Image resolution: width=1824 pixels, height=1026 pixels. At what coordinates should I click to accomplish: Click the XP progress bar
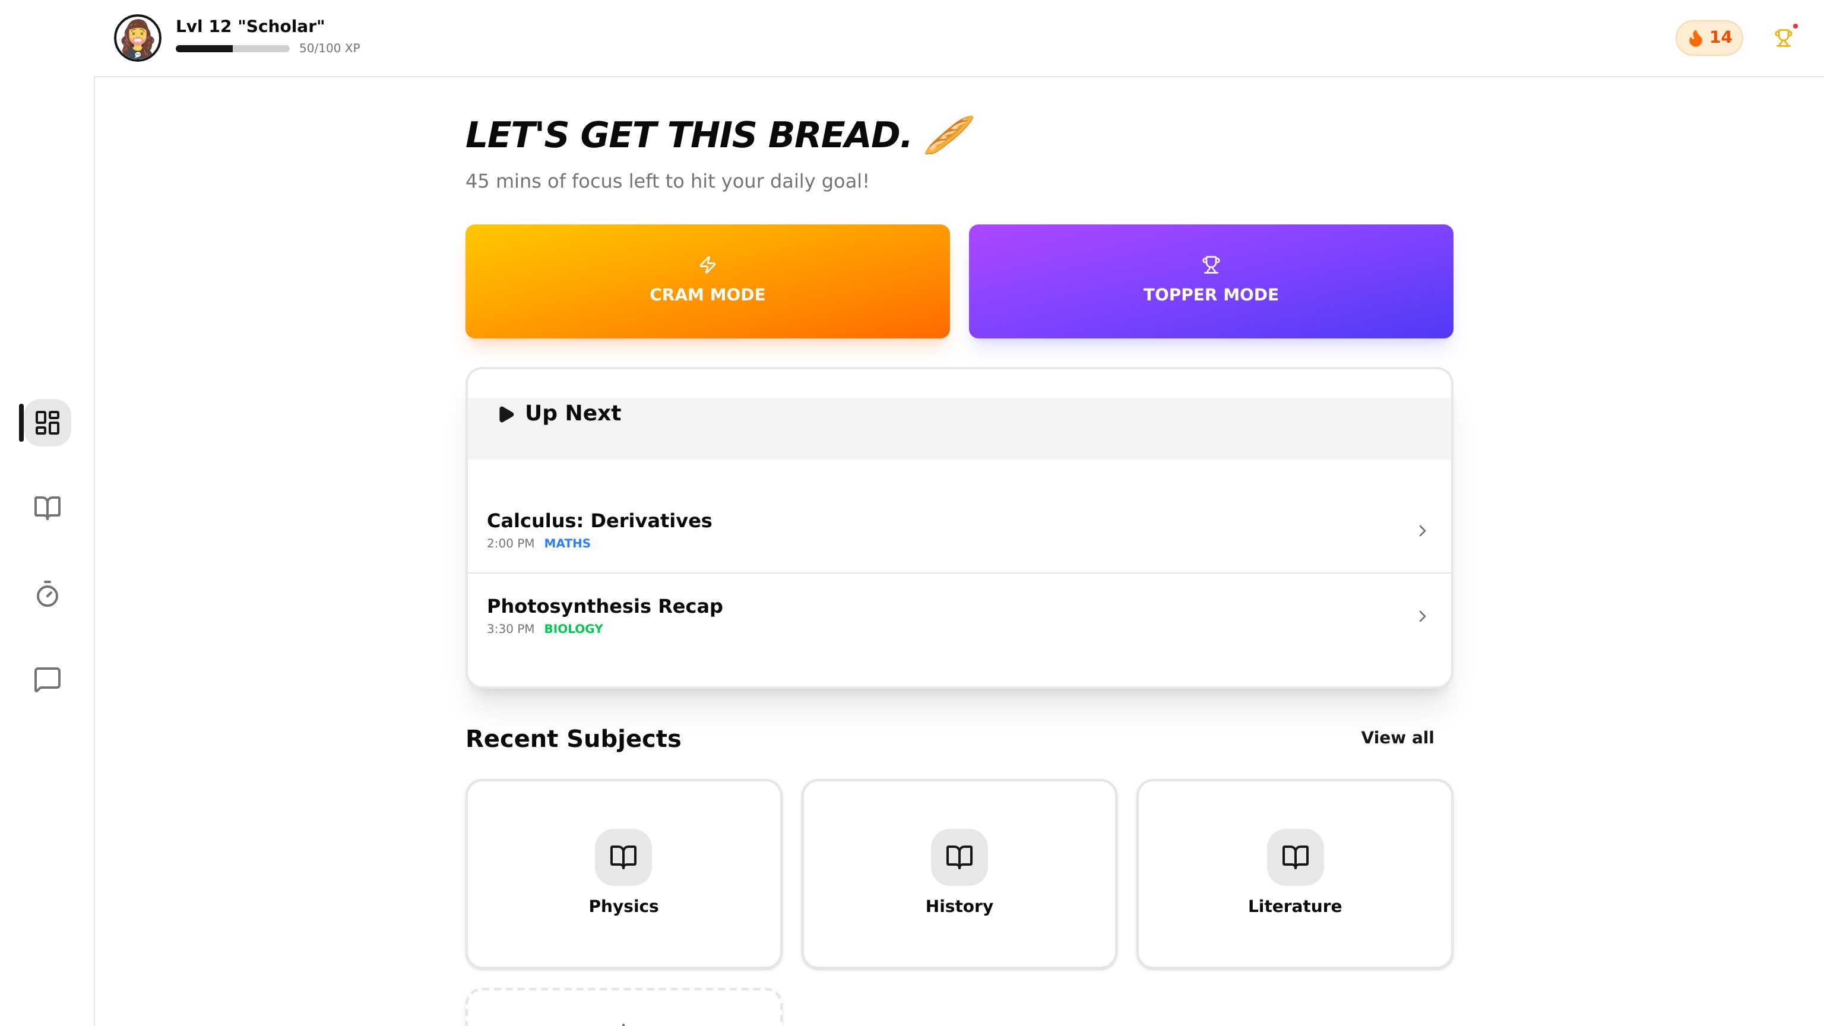tap(232, 49)
